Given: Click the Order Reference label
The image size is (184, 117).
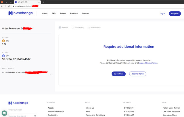Looking at the screenshot, I should click(11, 29).
